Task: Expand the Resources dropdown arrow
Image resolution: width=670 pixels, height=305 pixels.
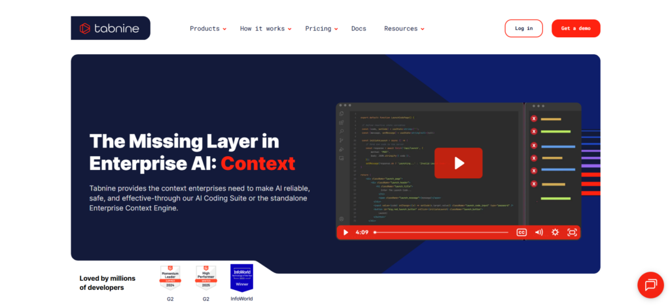Action: (422, 29)
